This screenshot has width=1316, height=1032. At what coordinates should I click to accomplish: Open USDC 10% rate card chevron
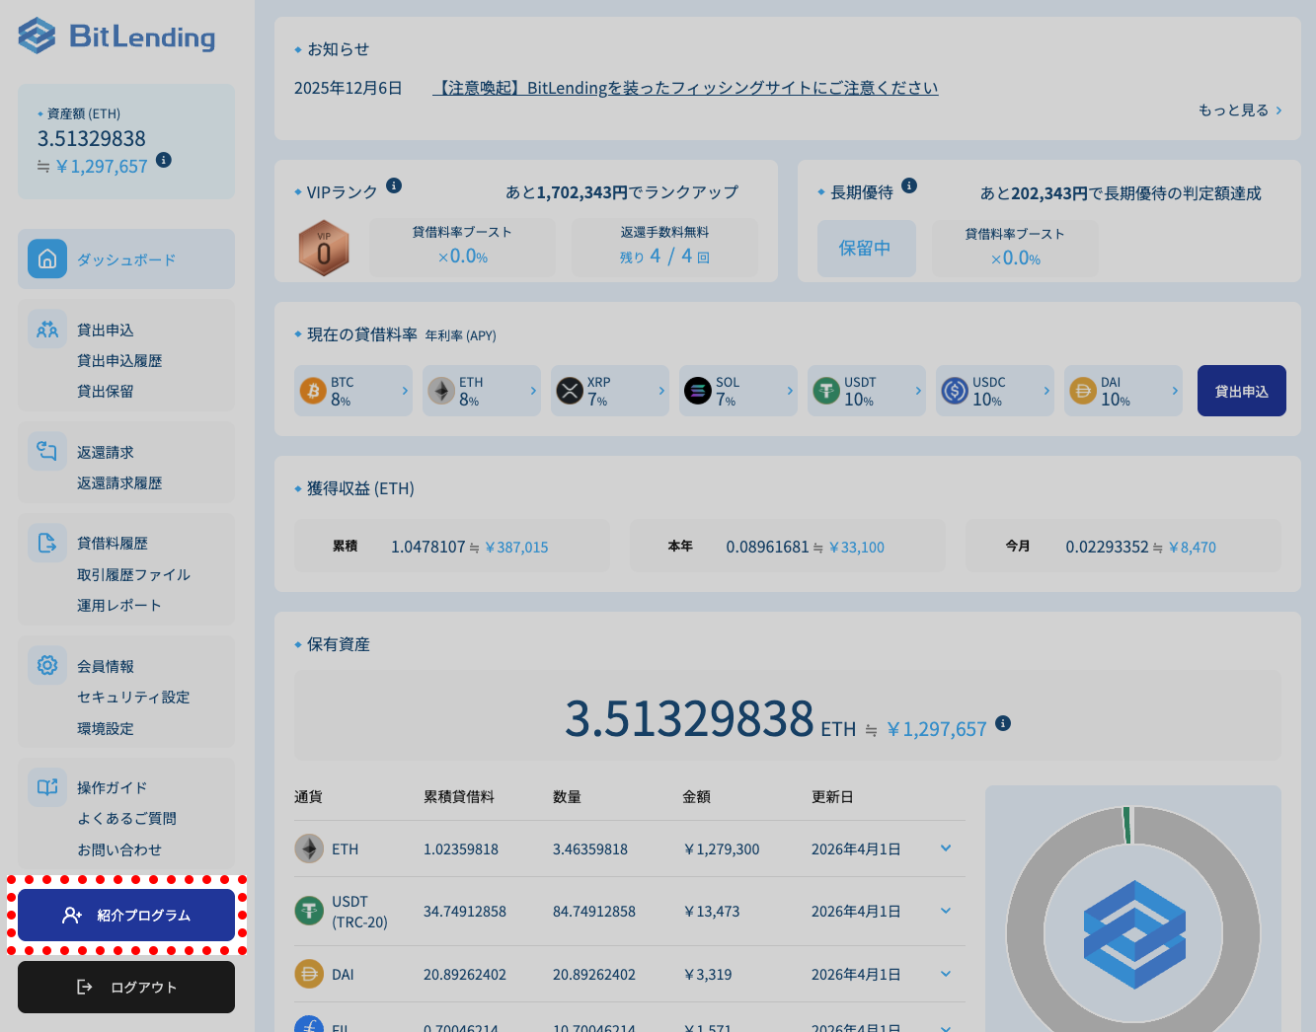[x=1046, y=391]
